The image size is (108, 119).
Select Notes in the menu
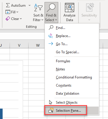point(72,69)
